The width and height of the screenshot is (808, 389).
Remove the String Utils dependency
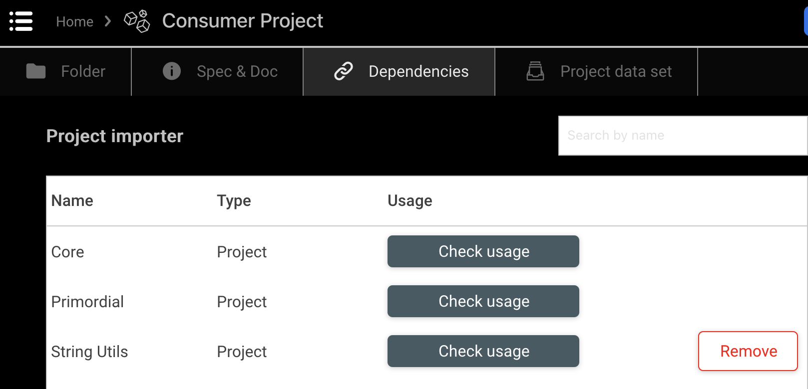[748, 351]
